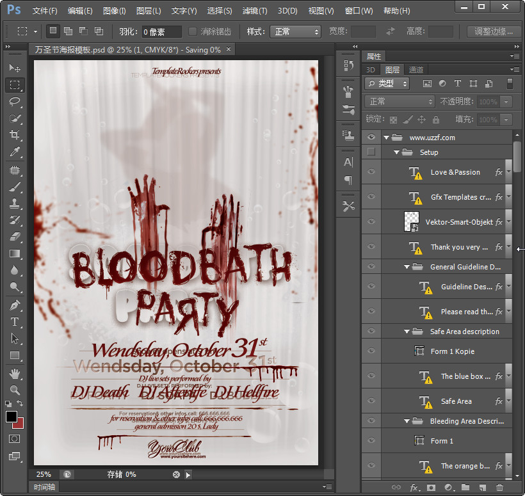Screen dimensions: 525x496
Task: Enable the anti-alias 消除锯齿 checkbox
Action: tap(193, 31)
